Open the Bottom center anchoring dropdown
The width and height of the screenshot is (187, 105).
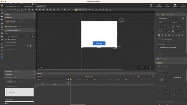point(177,78)
